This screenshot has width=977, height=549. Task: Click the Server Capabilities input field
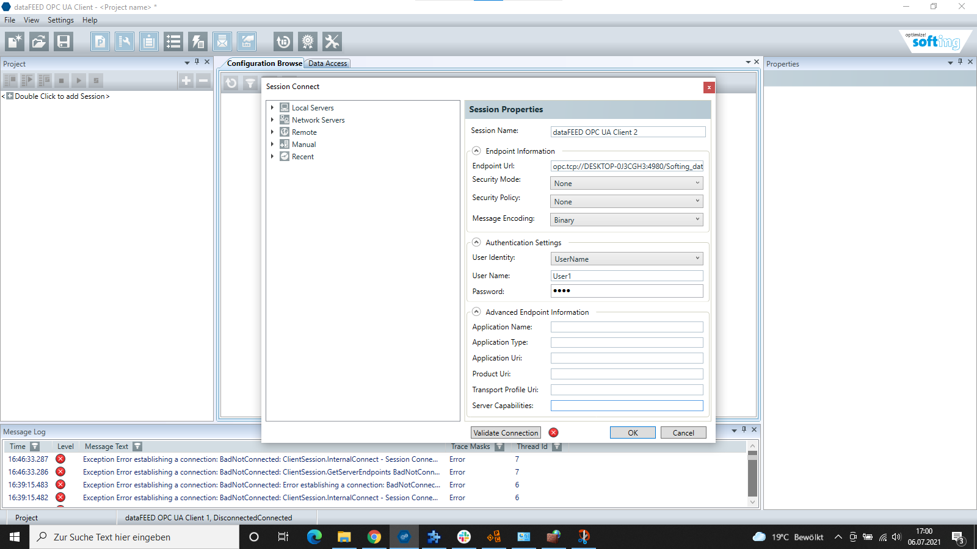[627, 406]
